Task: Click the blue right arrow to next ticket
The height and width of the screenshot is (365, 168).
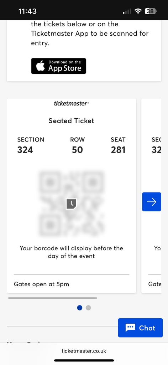Action: point(152,202)
